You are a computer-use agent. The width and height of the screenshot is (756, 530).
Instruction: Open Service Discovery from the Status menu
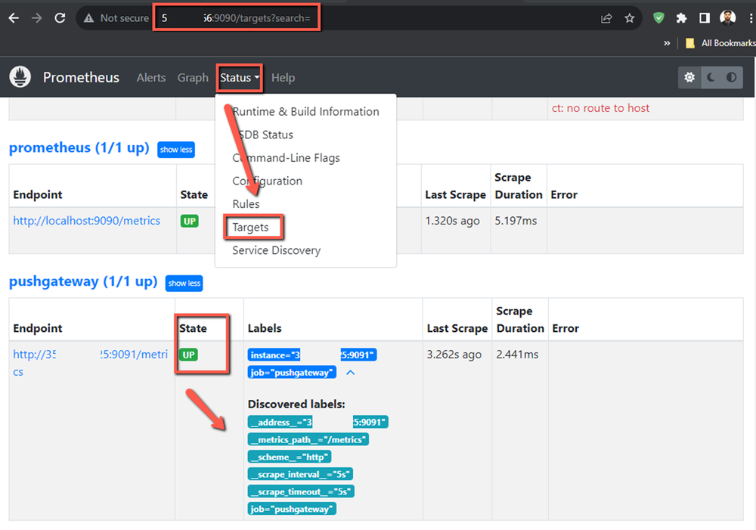[275, 250]
